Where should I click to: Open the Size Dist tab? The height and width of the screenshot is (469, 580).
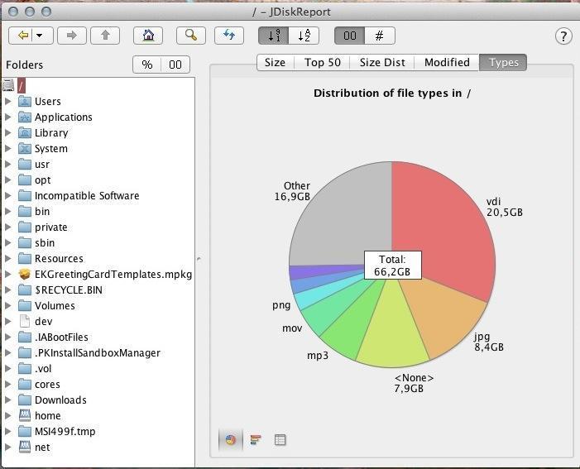coord(382,62)
